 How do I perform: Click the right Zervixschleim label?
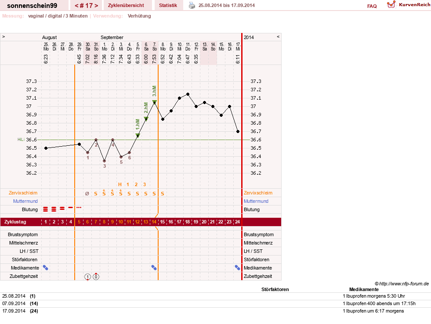258,193
